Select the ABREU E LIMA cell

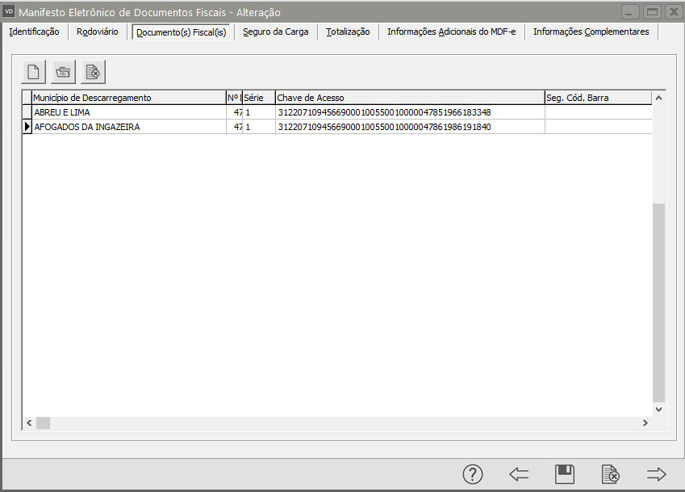click(129, 112)
